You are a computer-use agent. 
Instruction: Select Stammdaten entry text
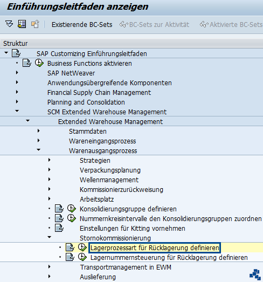[88, 132]
